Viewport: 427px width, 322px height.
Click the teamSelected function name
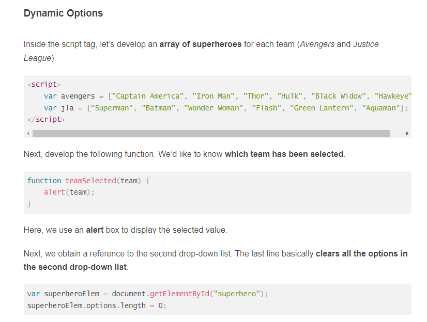90,181
